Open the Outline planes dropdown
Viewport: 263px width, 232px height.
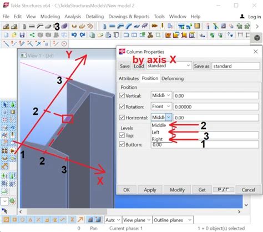coord(173,220)
